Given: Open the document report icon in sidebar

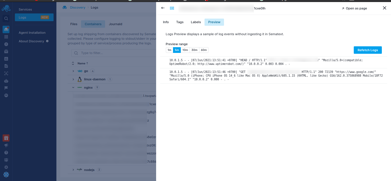Looking at the screenshot, I should coord(6,66).
